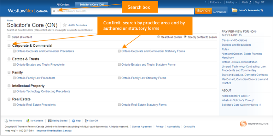273x136 pixels.
Task: Check the Real Estate category checkbox
Action: [x=9, y=99]
